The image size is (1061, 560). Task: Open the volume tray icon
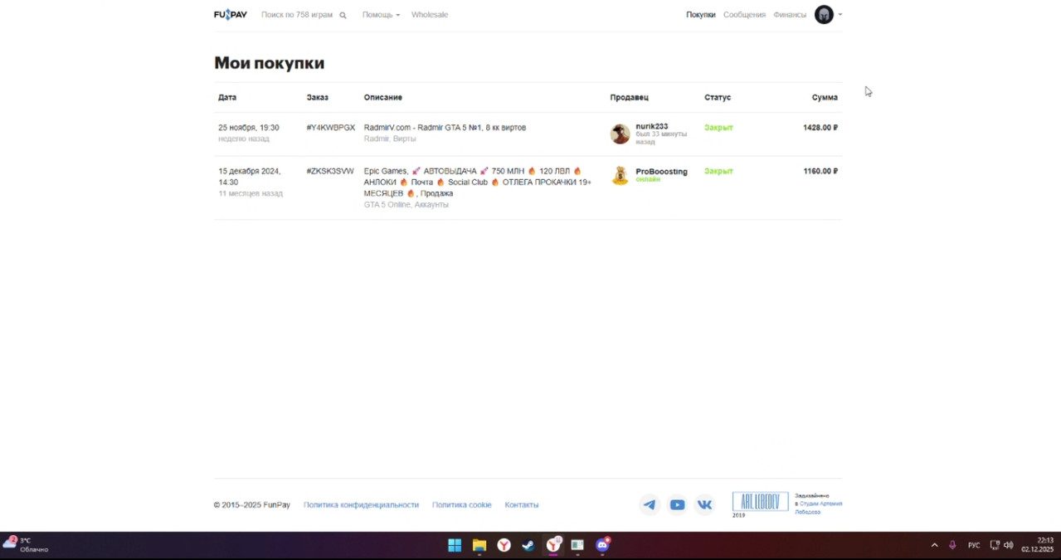click(1009, 545)
